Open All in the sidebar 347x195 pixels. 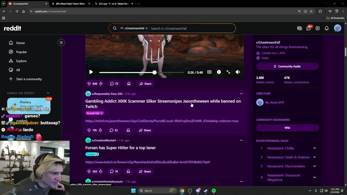18,70
